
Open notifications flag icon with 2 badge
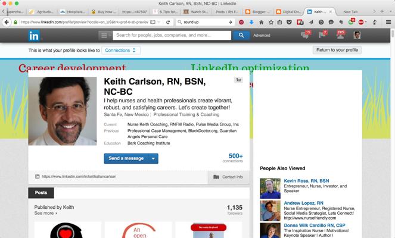[322, 36]
